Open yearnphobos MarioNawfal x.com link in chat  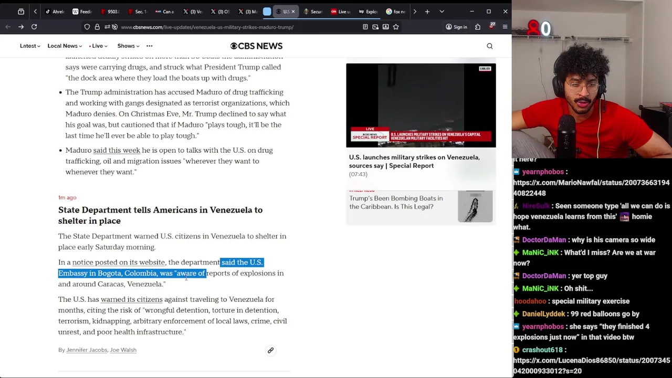click(591, 188)
